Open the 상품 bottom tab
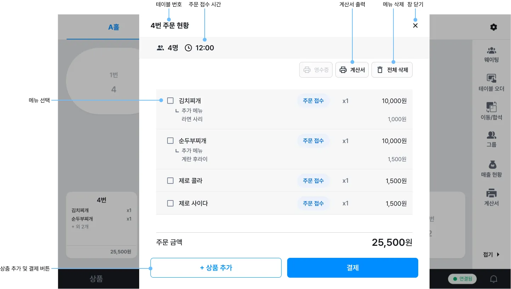Image resolution: width=511 pixels, height=289 pixels. pyautogui.click(x=96, y=279)
